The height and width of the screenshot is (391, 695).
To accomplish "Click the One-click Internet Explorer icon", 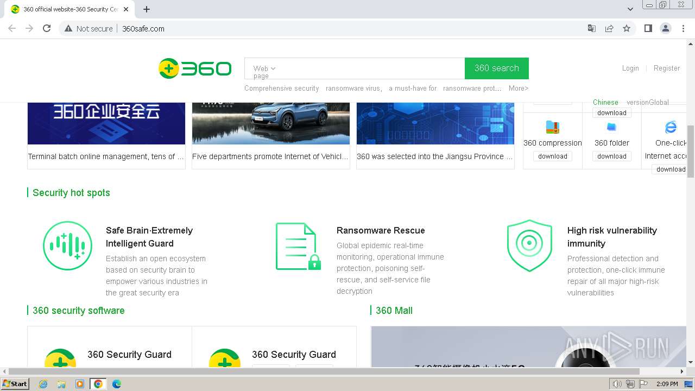I will (671, 127).
